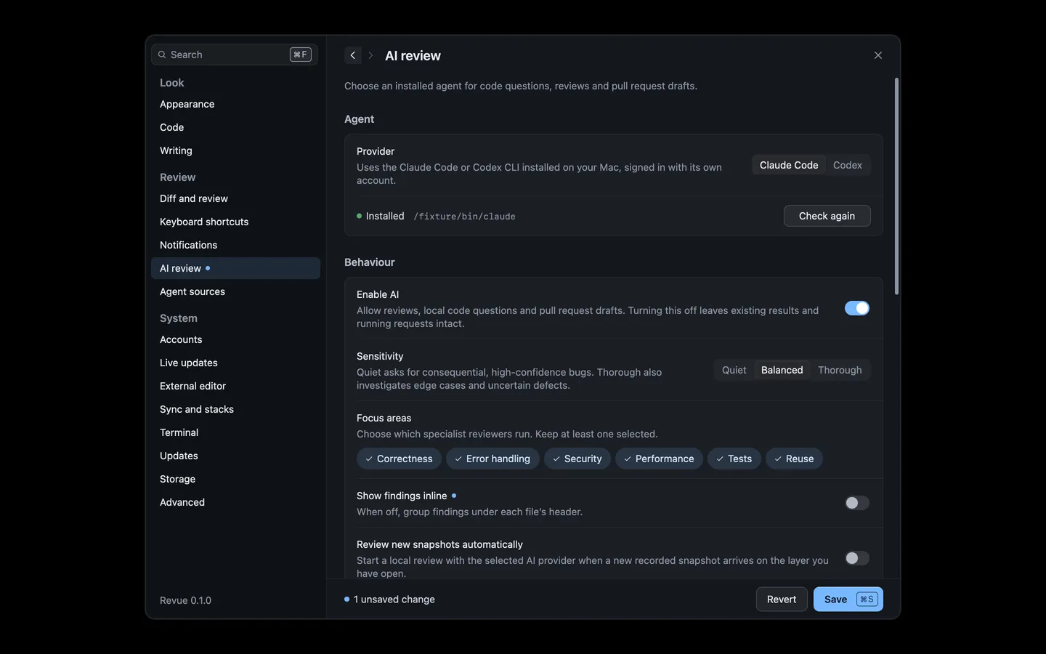Deselect the Correctness focus area chip
Viewport: 1046px width, 654px height.
click(399, 459)
